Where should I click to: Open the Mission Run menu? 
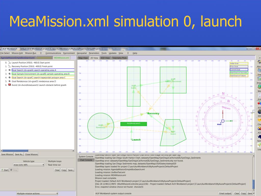click(x=31, y=53)
